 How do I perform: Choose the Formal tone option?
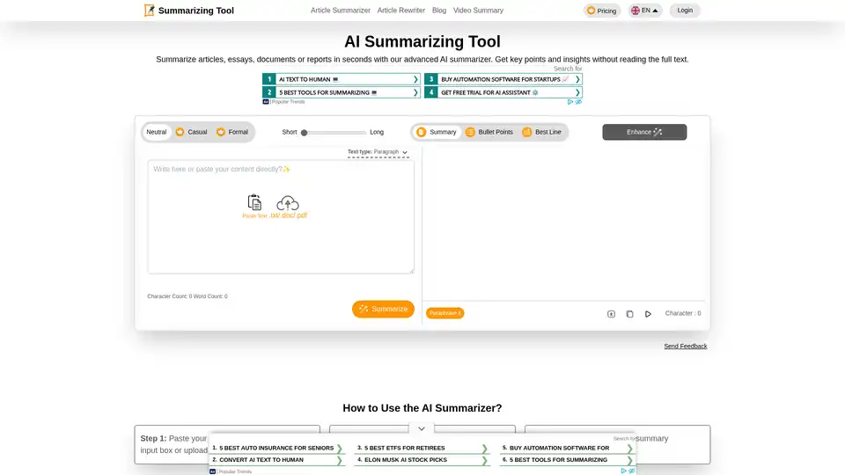232,132
